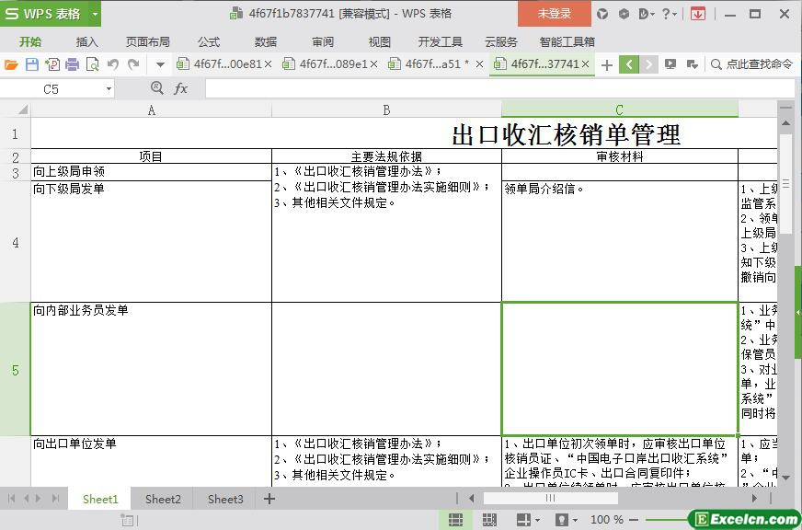
Task: Add a new sheet with plus icon
Action: click(269, 499)
